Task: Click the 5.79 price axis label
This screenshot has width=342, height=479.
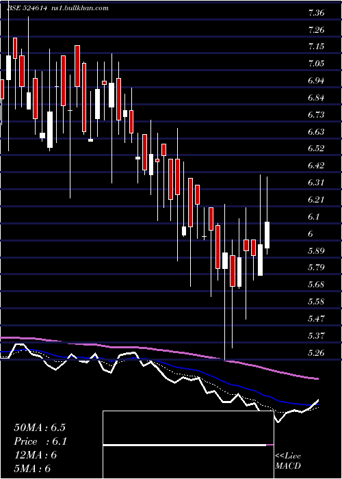Action: [316, 268]
